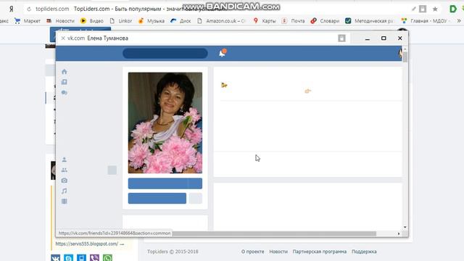Open the Видео bookmark
This screenshot has width=464, height=261.
(92, 21)
